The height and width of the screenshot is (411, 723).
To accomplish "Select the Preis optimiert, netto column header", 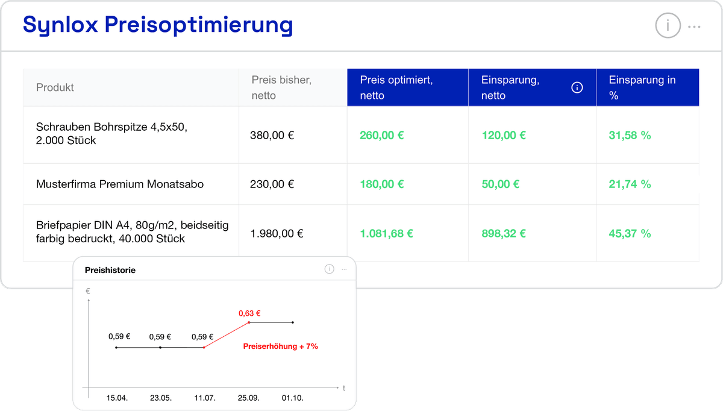I will coord(396,87).
